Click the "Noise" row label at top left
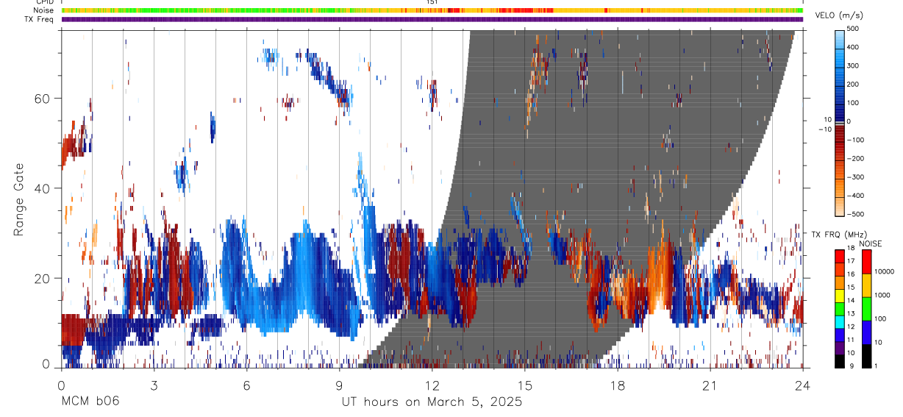 tap(44, 10)
